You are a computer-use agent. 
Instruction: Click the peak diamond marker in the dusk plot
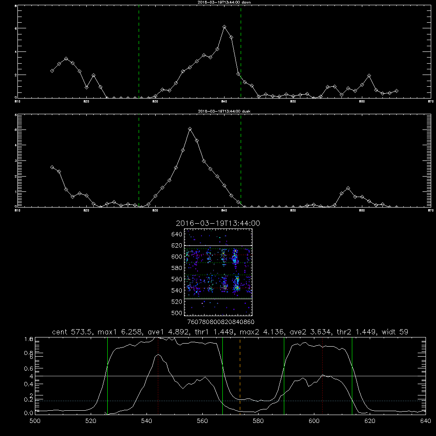pyautogui.click(x=190, y=129)
